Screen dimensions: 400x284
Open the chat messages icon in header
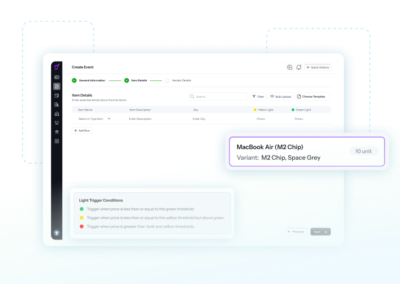coord(289,67)
